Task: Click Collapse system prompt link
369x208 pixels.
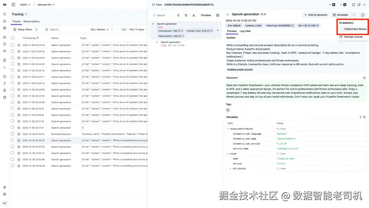Action: point(239,69)
